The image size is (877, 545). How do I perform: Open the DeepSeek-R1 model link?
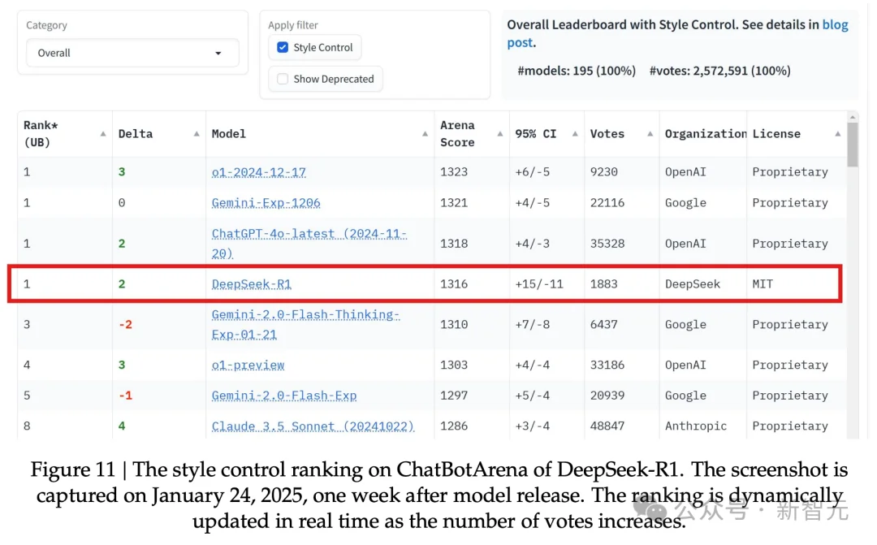click(x=251, y=284)
